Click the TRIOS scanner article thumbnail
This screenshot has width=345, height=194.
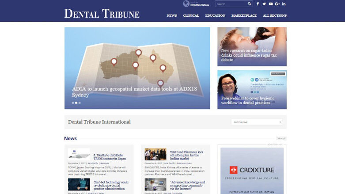coord(79,154)
